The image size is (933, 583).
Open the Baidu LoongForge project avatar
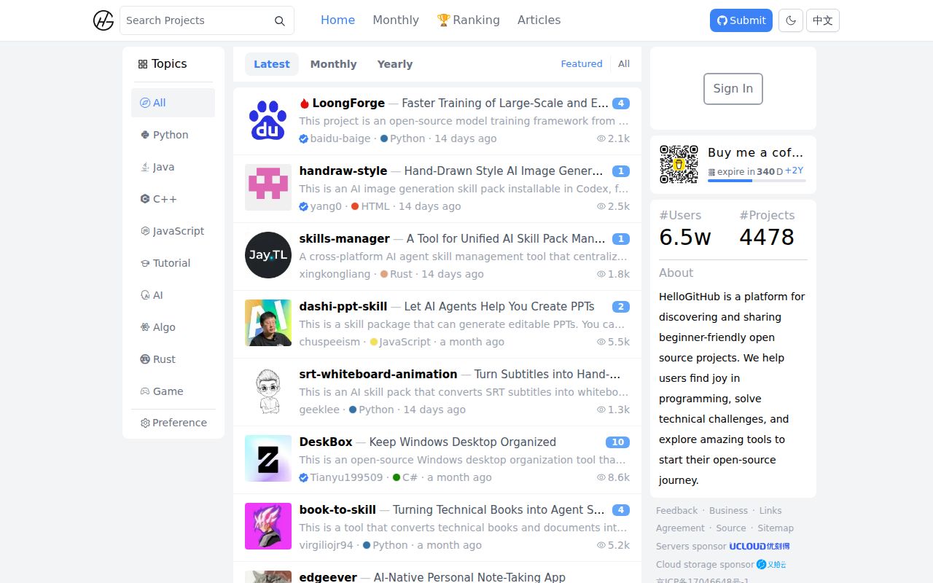[268, 120]
